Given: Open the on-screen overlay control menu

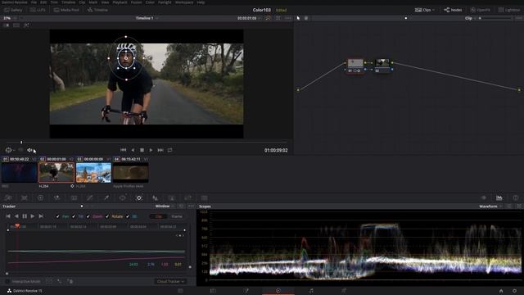Looking at the screenshot, I should [x=9, y=150].
